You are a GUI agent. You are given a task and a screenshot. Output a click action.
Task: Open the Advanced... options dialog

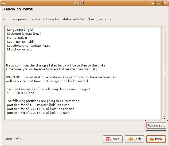point(156,125)
